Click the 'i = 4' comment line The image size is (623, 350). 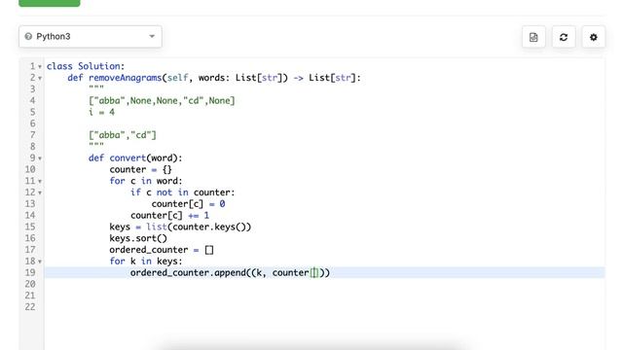click(x=101, y=113)
